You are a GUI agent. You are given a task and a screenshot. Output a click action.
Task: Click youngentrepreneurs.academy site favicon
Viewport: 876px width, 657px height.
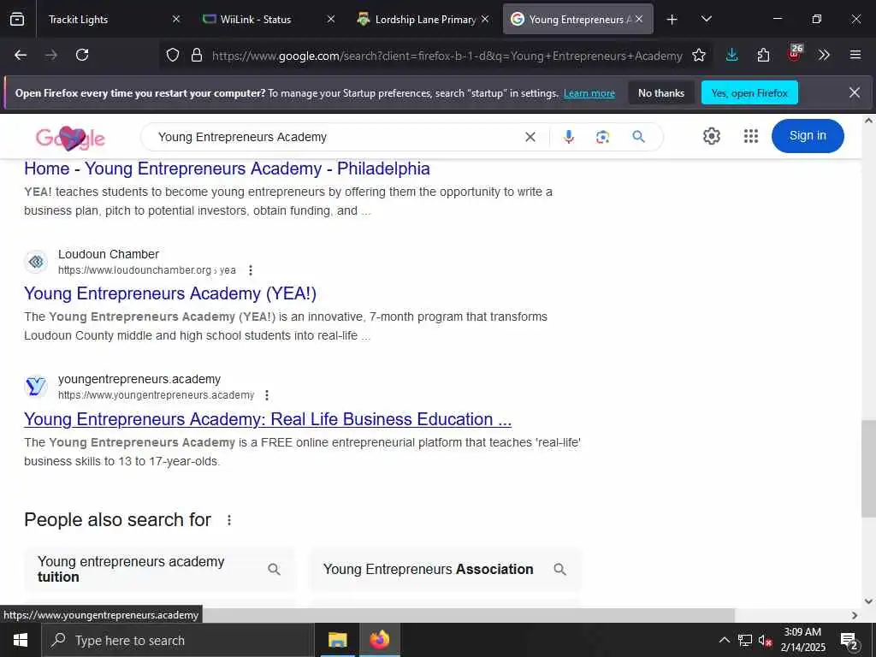click(x=36, y=387)
